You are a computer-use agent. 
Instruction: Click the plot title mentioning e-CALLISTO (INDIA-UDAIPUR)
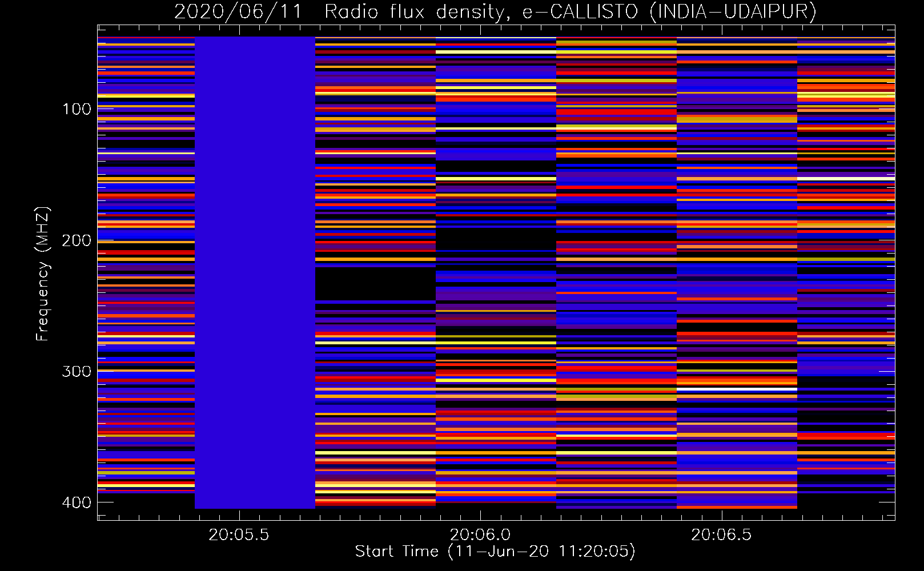[495, 11]
